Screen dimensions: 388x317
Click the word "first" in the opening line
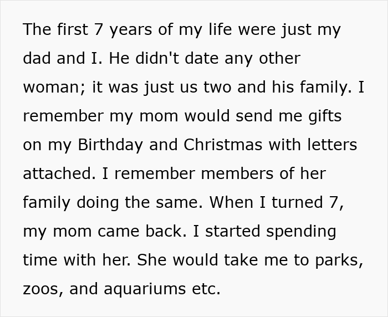coord(72,29)
